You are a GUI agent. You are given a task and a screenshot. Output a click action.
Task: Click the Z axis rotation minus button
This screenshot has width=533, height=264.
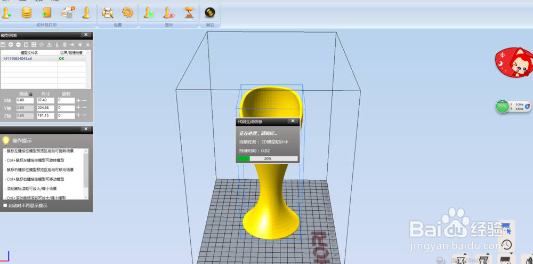click(85, 116)
